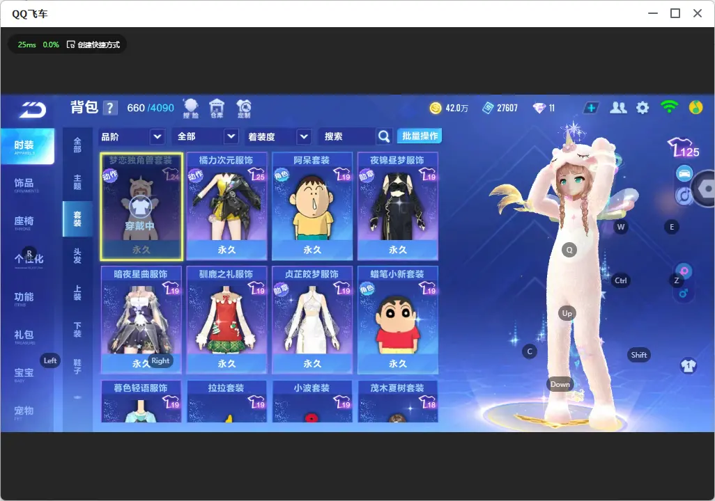The width and height of the screenshot is (715, 501).
Task: Open the 定制 customization icon
Action: tap(244, 109)
